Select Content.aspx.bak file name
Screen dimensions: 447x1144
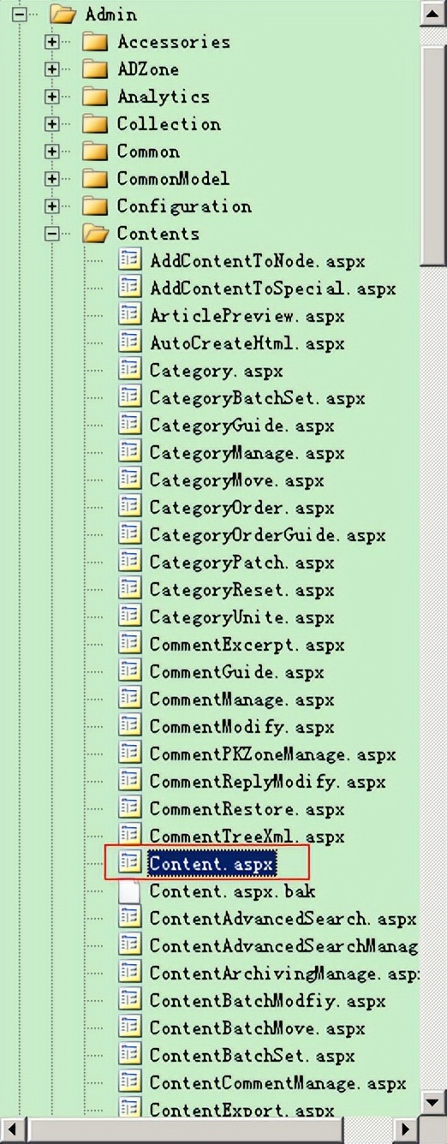pos(232,892)
